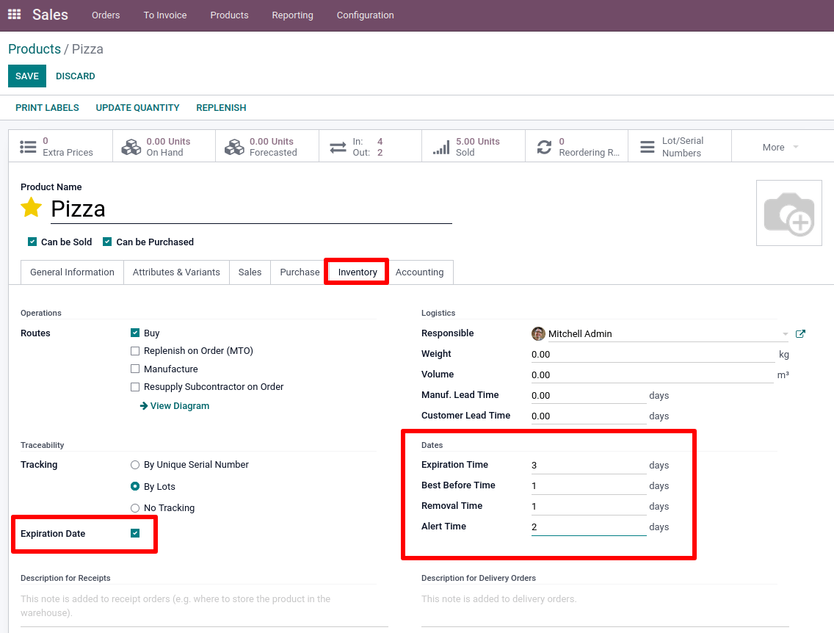Click the Manuf. Lead Time field
Image resolution: width=834 pixels, height=633 pixels.
[x=589, y=395]
